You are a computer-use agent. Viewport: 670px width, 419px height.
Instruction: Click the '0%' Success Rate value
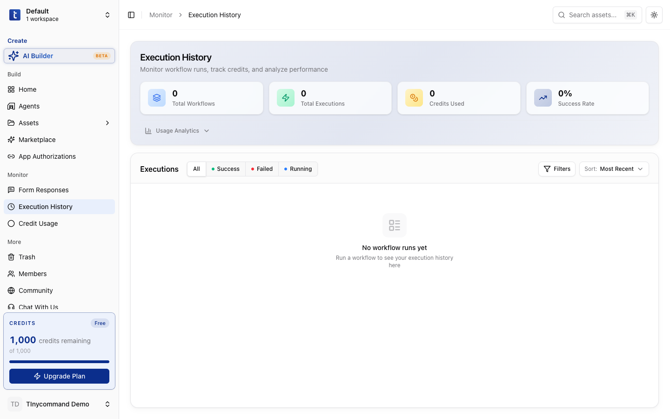[x=565, y=94]
